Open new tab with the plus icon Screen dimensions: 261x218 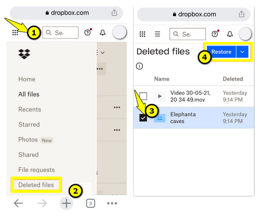click(66, 203)
